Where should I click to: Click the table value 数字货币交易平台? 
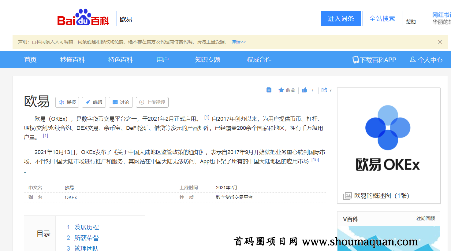234,197
